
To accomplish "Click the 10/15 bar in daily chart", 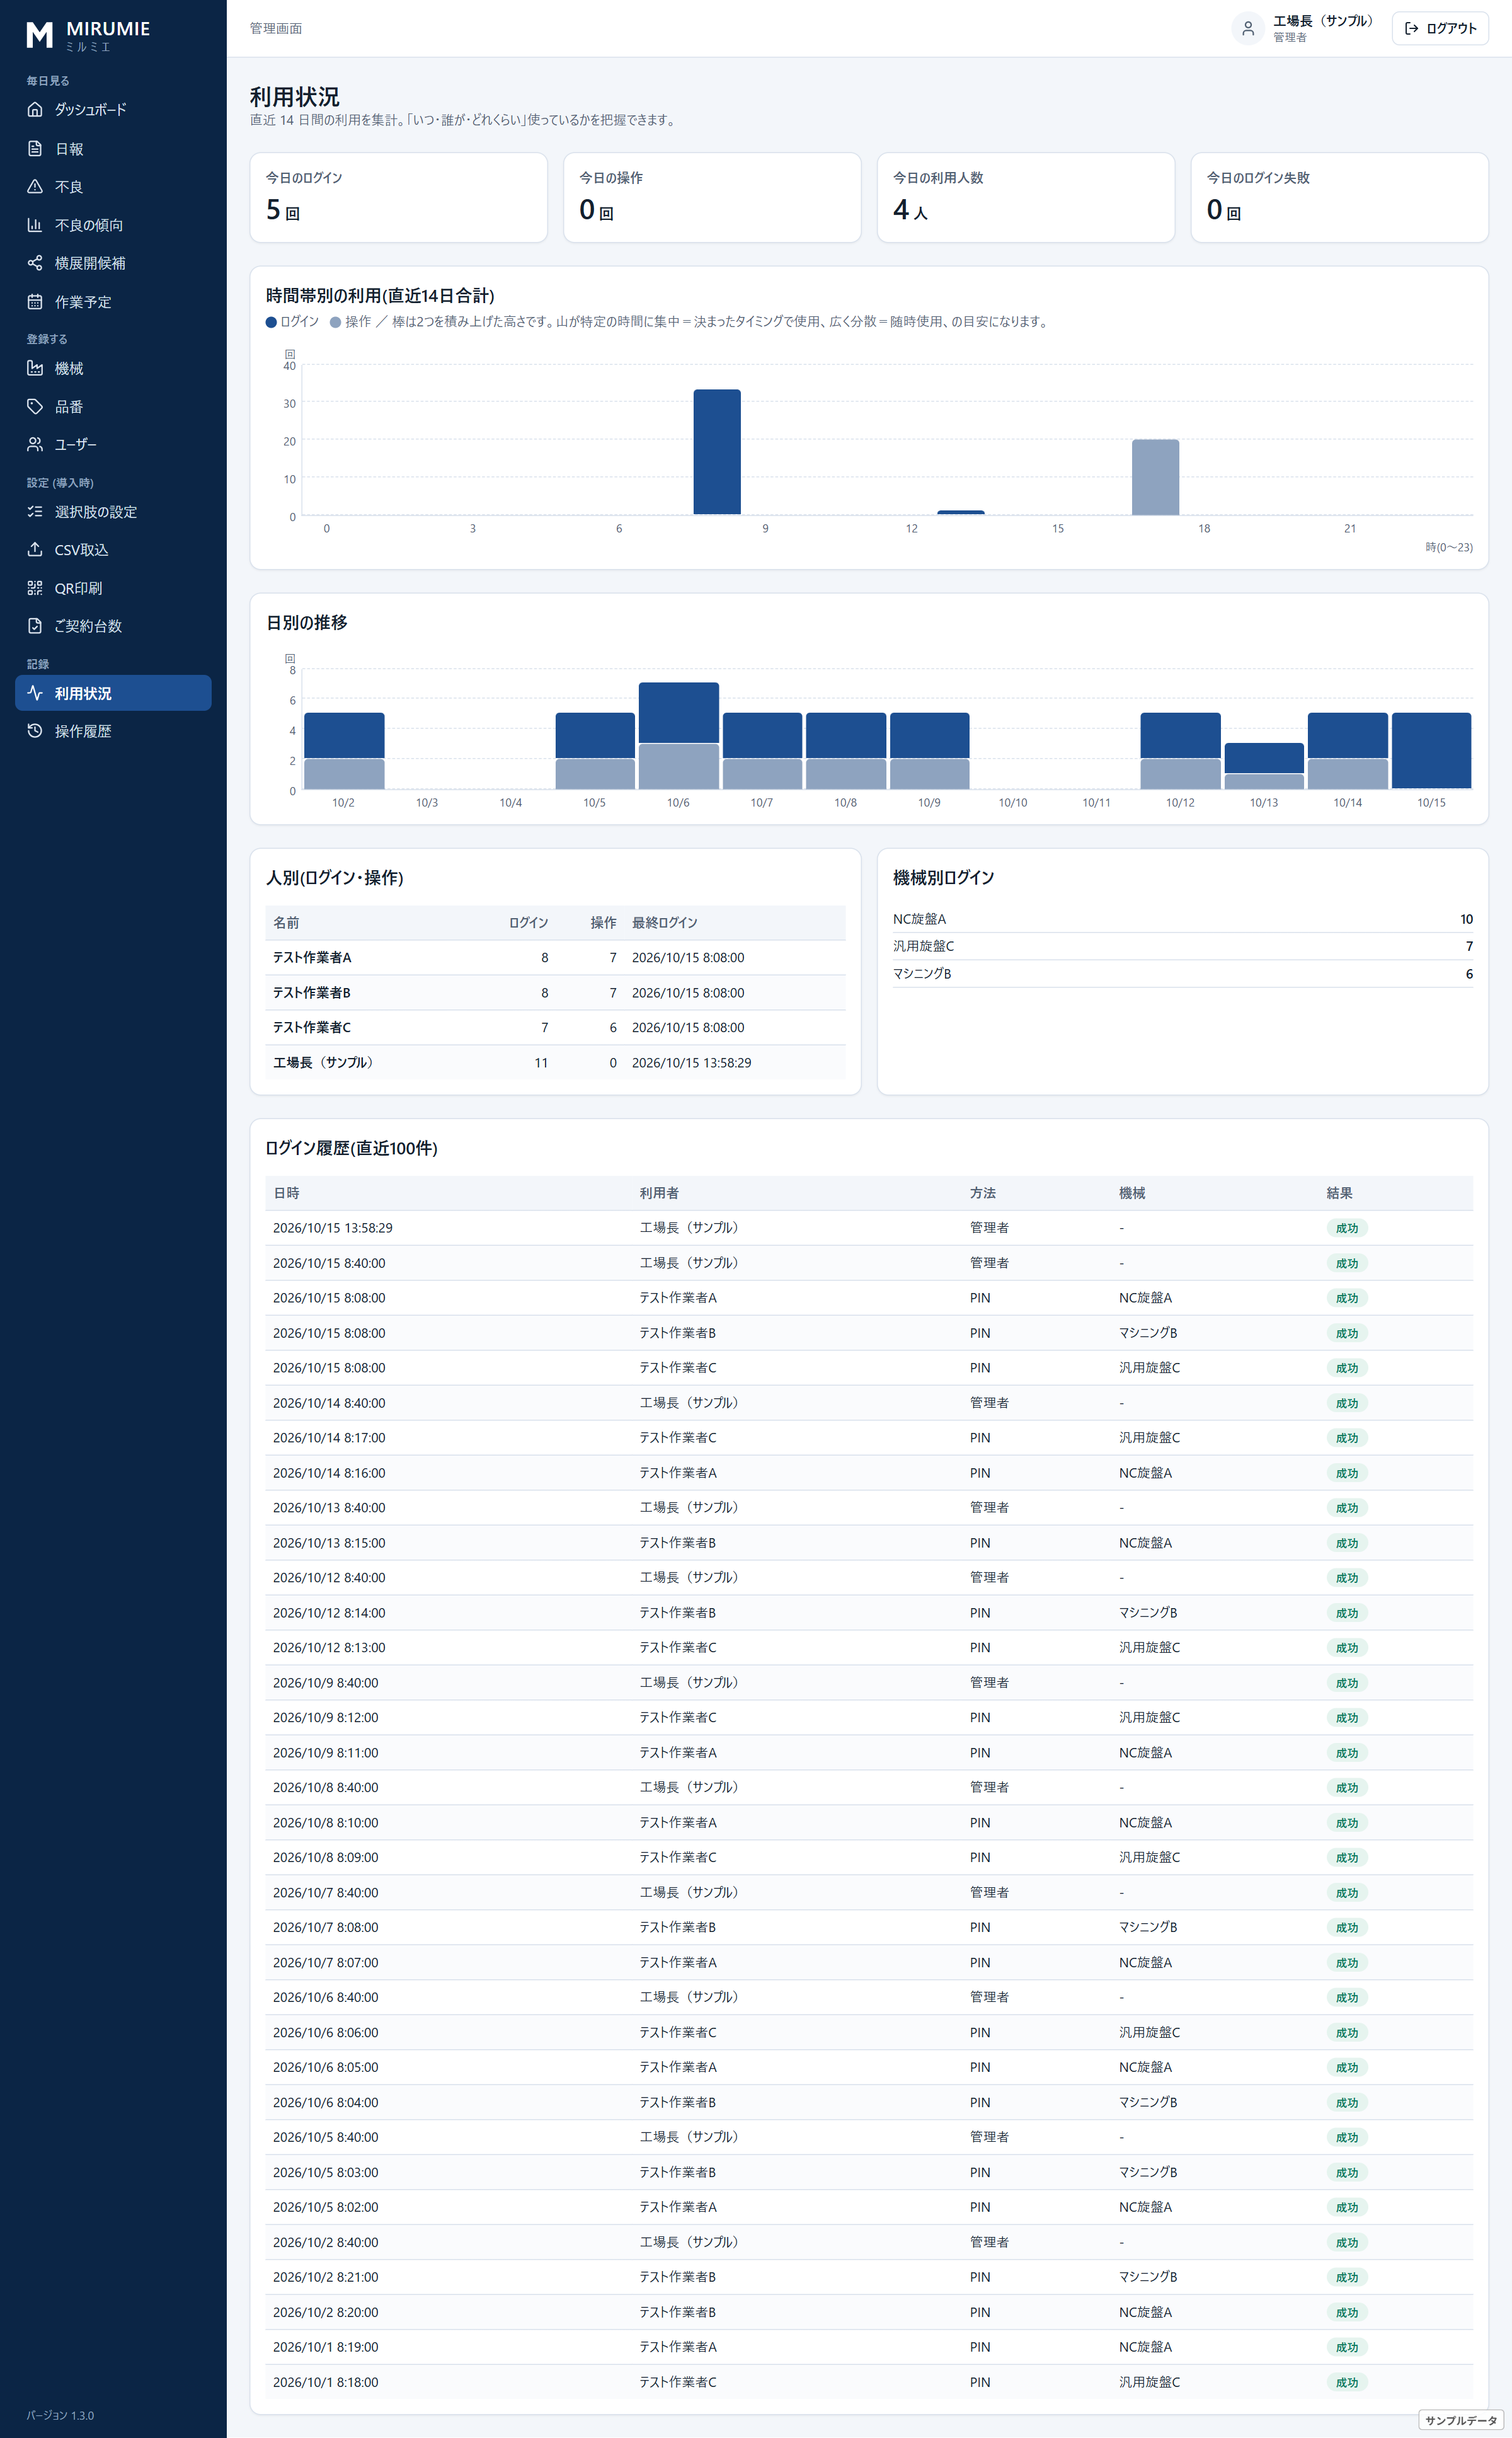I will click(1431, 751).
